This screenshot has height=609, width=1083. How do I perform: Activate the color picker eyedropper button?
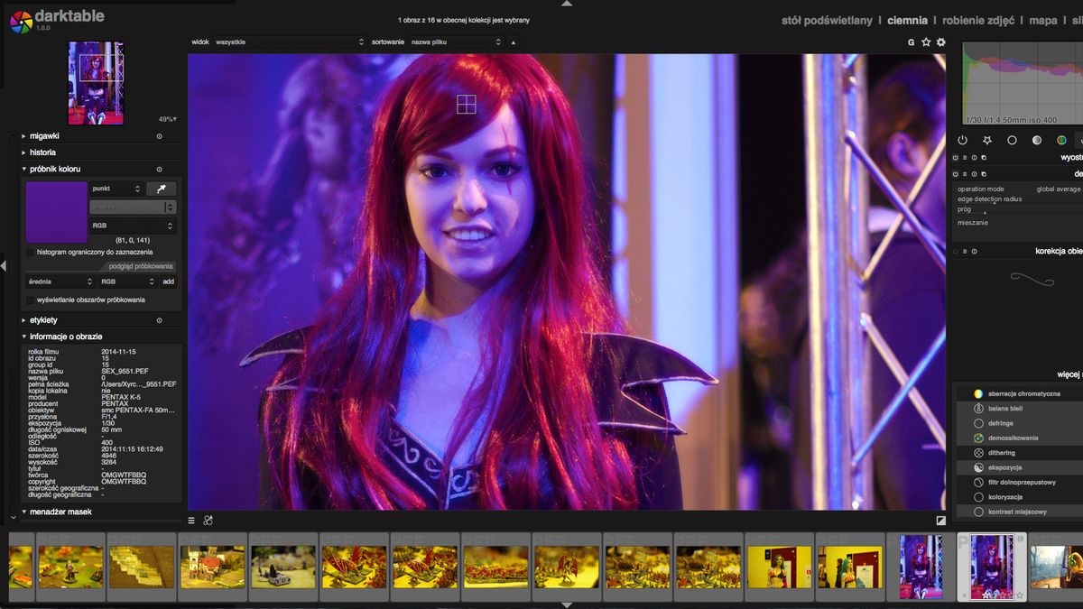162,189
